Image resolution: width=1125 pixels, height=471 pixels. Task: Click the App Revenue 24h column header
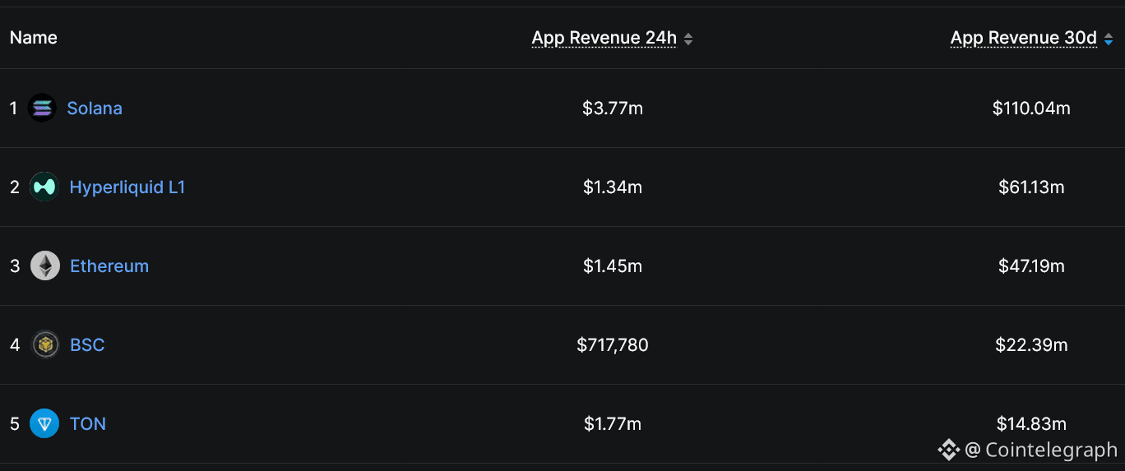604,38
